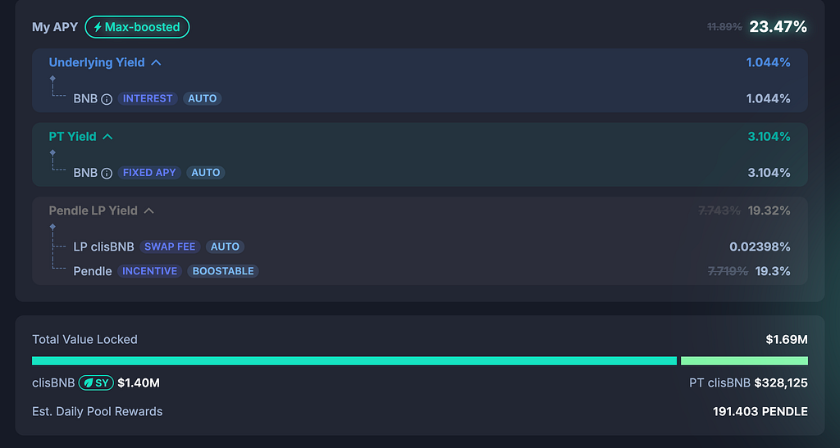Viewport: 840px width, 448px height.
Task: Click the Underlying Yield heading text
Action: pyautogui.click(x=97, y=62)
